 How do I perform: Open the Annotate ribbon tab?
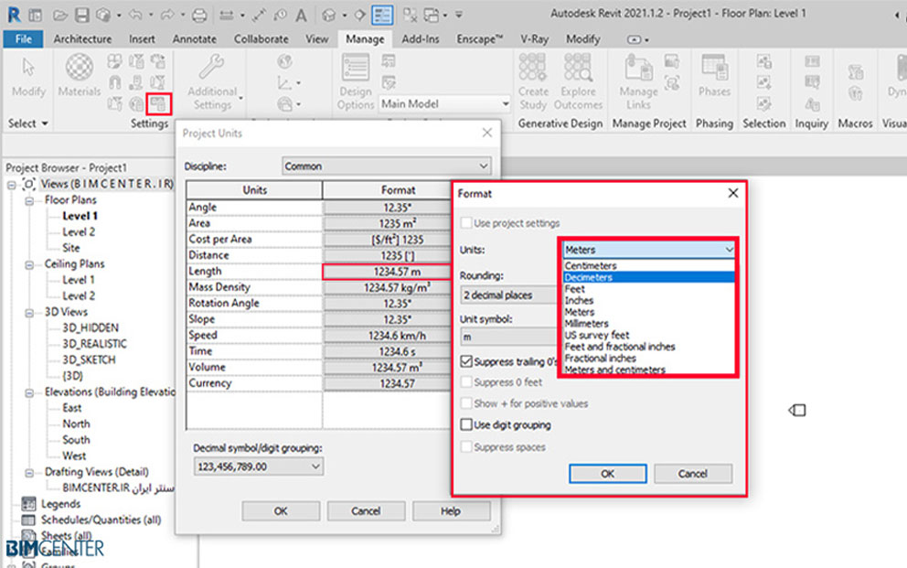194,39
